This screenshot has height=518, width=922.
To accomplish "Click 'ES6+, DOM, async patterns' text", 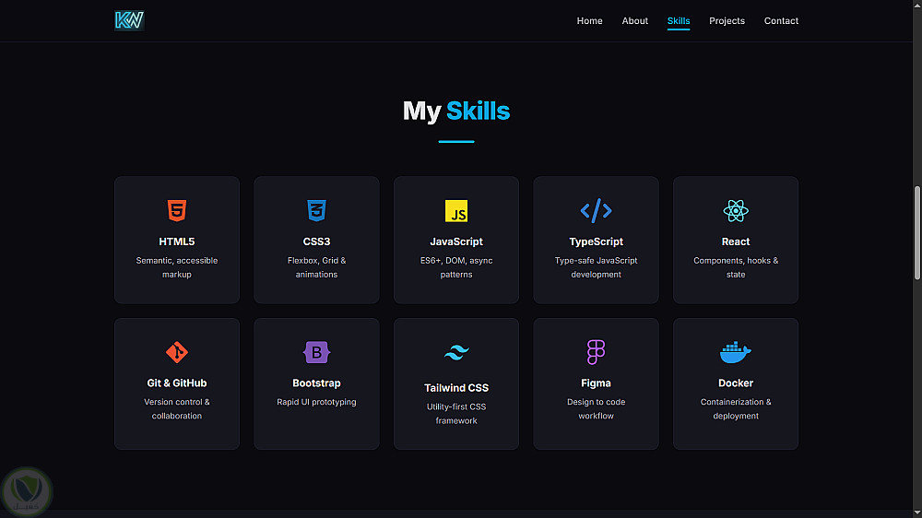I will coord(456,267).
